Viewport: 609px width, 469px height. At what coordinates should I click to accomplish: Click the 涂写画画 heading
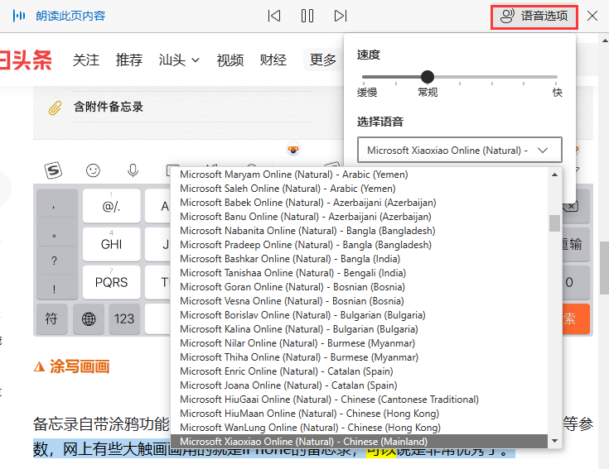point(80,366)
